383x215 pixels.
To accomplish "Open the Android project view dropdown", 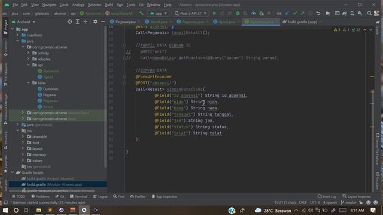I will (23, 21).
